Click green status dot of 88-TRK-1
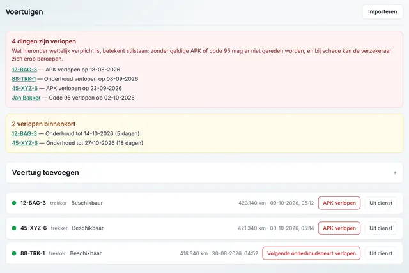 pyautogui.click(x=14, y=253)
